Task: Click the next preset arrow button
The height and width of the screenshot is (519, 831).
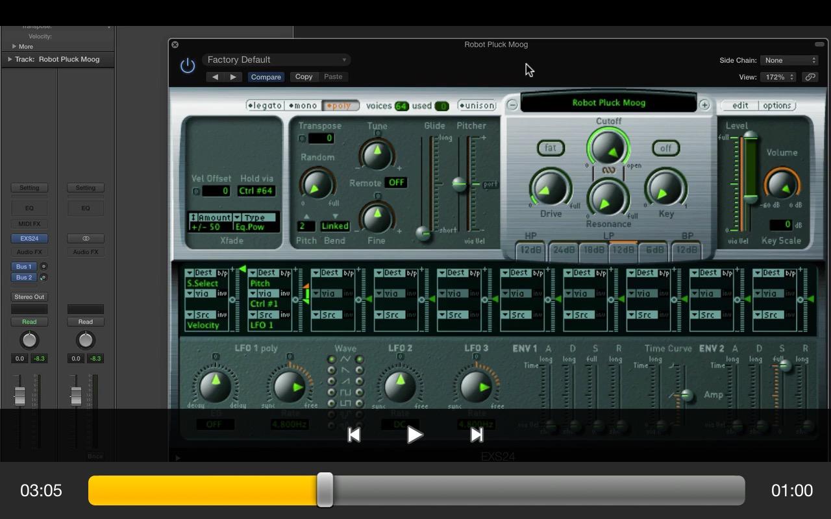Action: tap(233, 77)
